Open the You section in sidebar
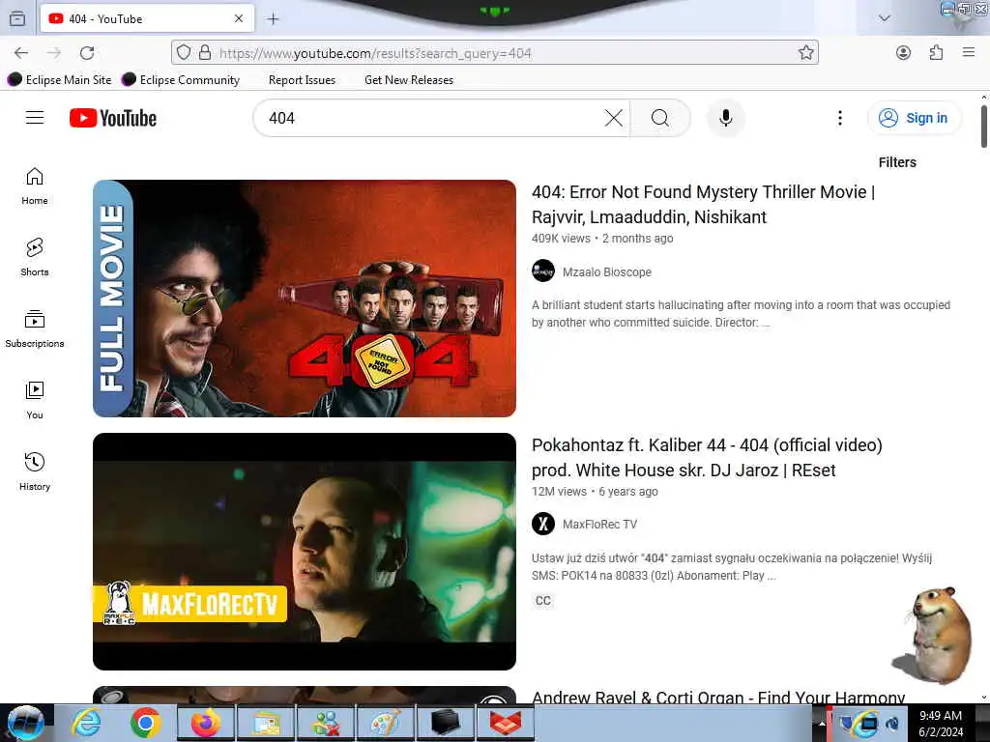990x742 pixels. [x=35, y=400]
